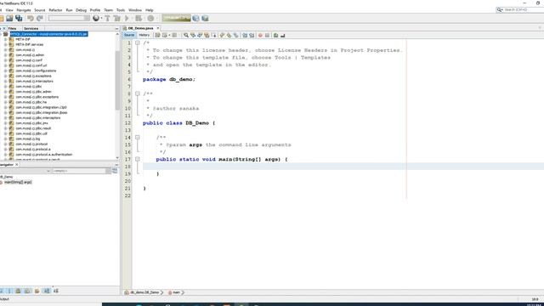Click Find Previous Occurrence editor icon
544x306 pixels.
click(193, 35)
